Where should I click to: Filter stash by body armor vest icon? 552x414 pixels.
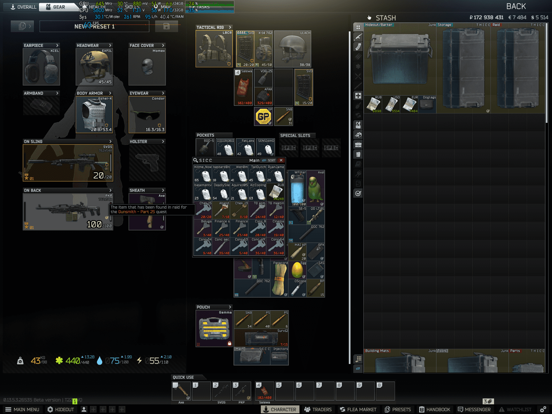[358, 154]
